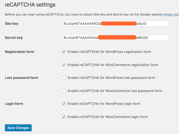Untick the WooCommerce login form reCAPTCHA checkbox
Screen dimensions: 179x134
[64, 117]
